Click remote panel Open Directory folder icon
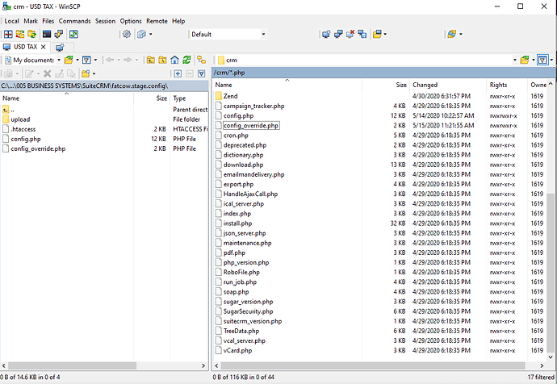This screenshot has width=557, height=384. [x=525, y=60]
